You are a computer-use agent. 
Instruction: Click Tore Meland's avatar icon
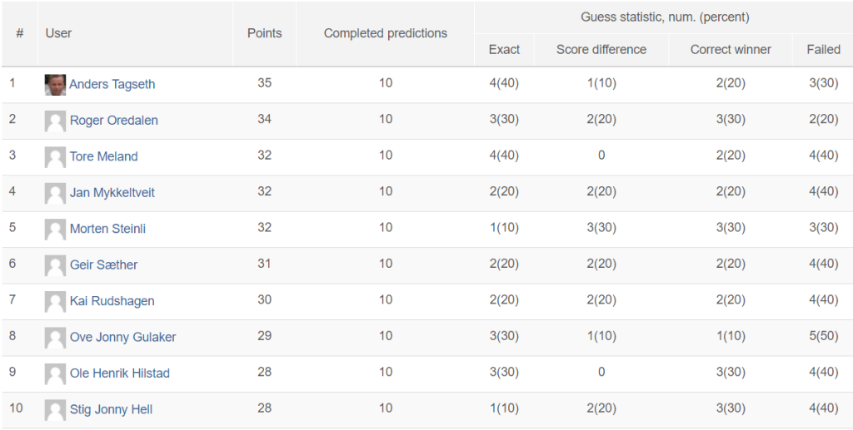point(55,157)
